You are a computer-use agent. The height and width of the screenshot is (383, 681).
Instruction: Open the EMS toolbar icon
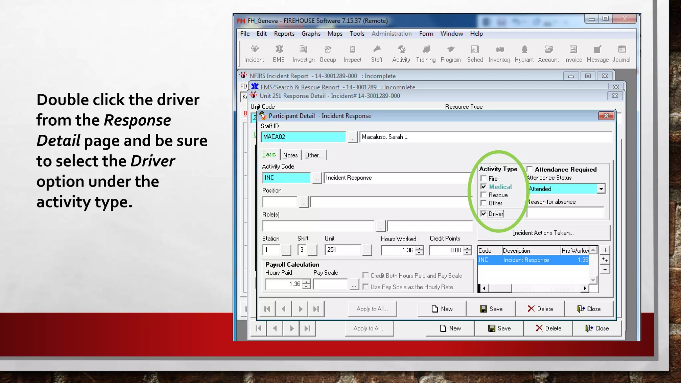(x=279, y=54)
